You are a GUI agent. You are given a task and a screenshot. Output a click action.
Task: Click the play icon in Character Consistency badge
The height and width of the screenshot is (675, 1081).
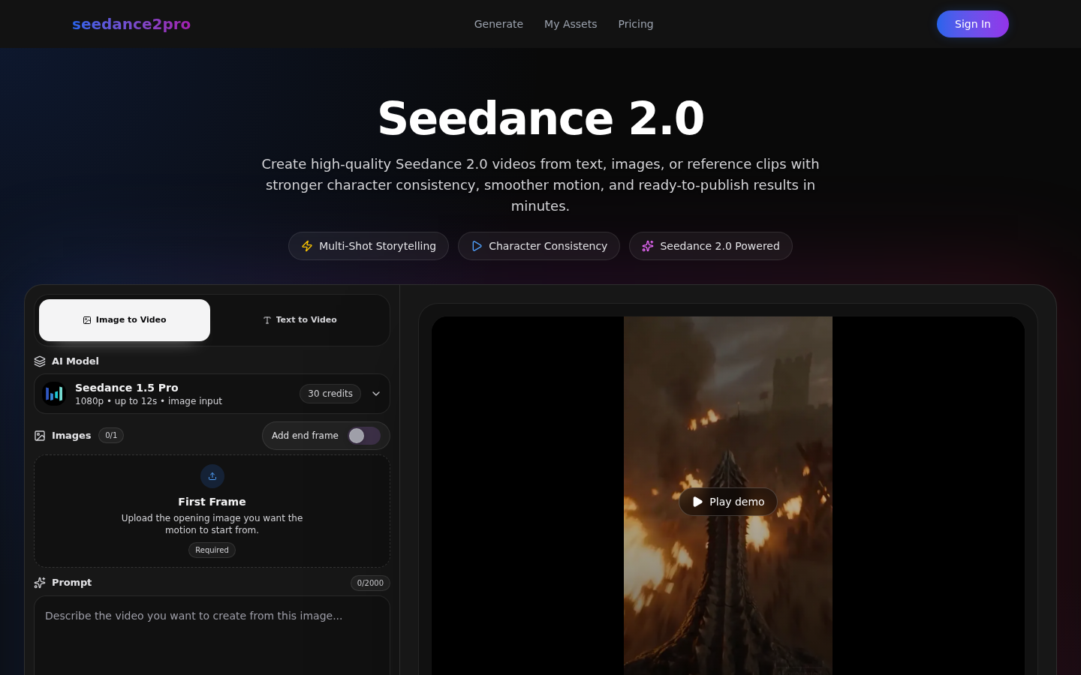click(477, 246)
